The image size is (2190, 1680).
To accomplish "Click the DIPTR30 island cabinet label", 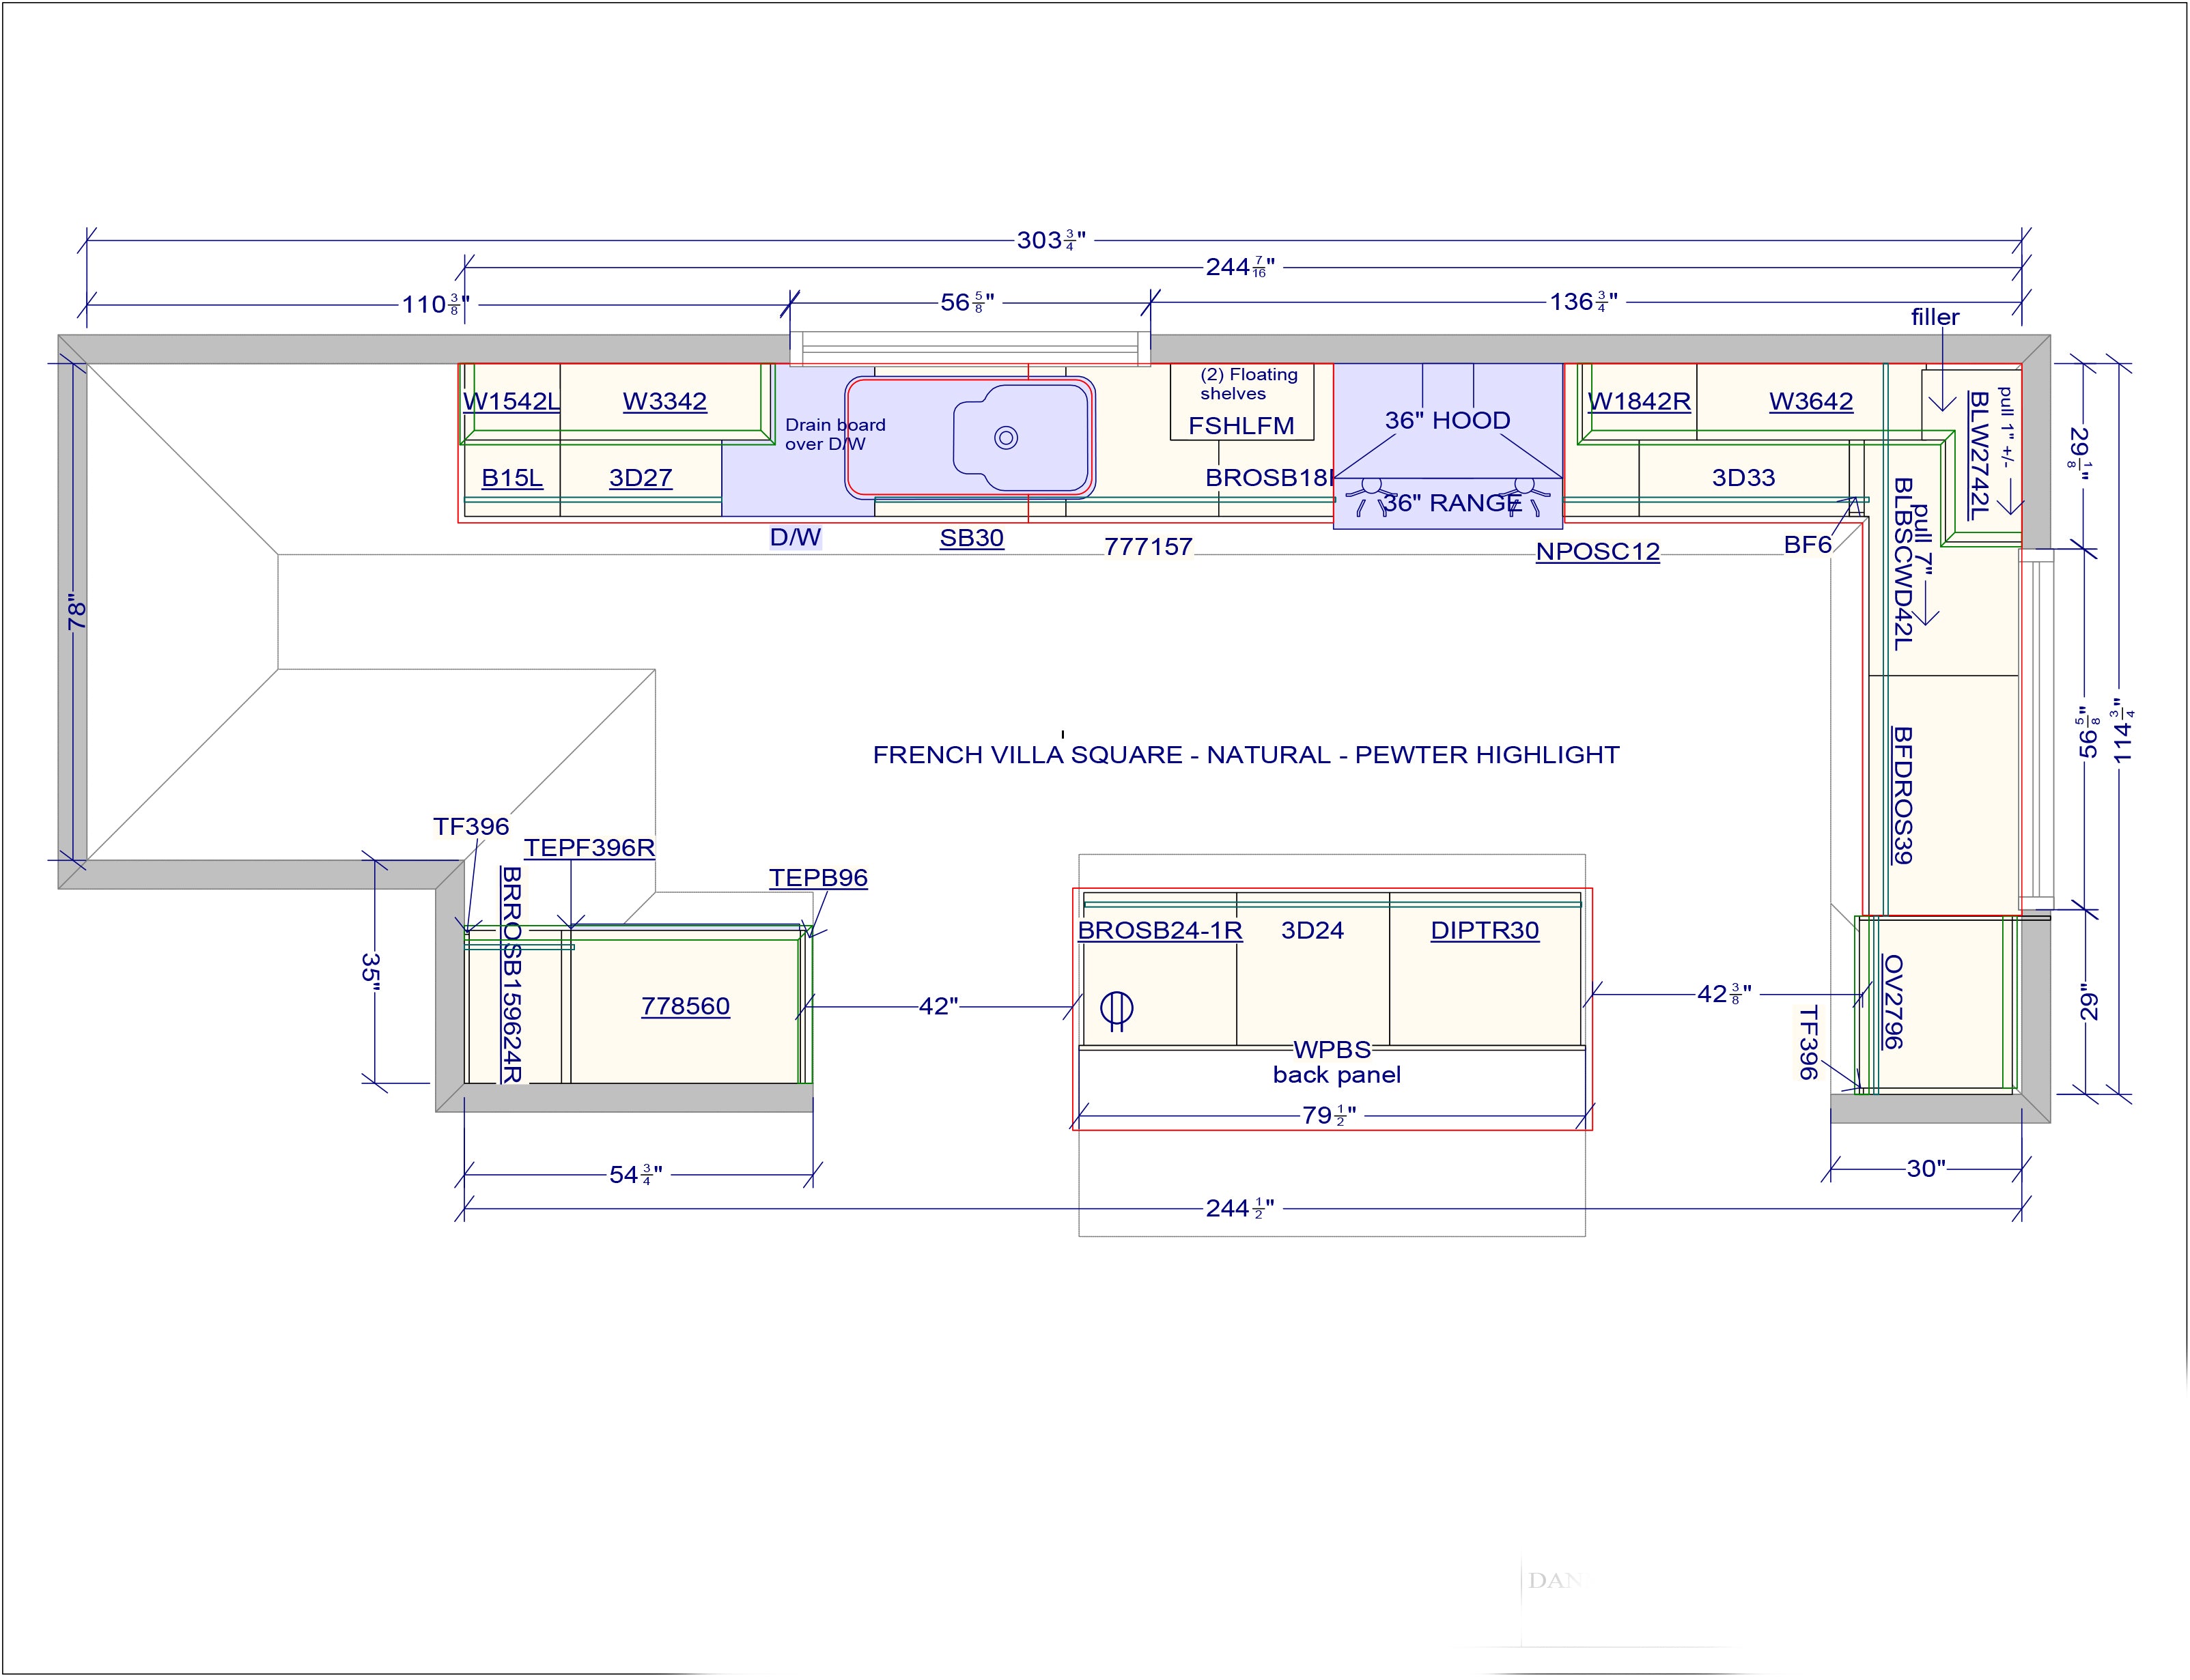I will coord(1485,931).
